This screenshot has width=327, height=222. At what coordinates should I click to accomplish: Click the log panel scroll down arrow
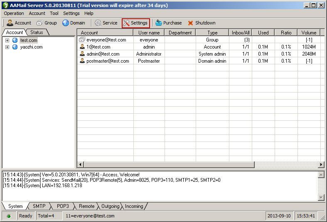(x=321, y=197)
